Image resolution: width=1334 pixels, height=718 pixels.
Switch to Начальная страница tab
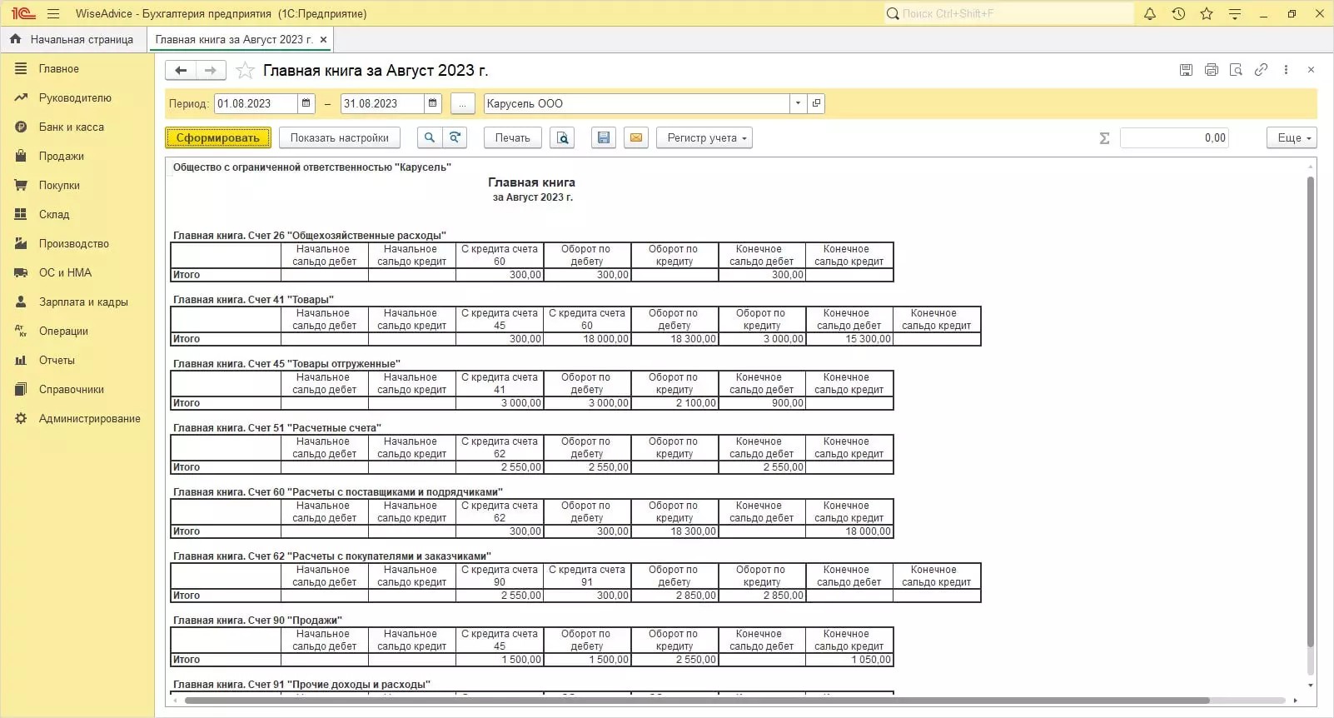click(73, 40)
